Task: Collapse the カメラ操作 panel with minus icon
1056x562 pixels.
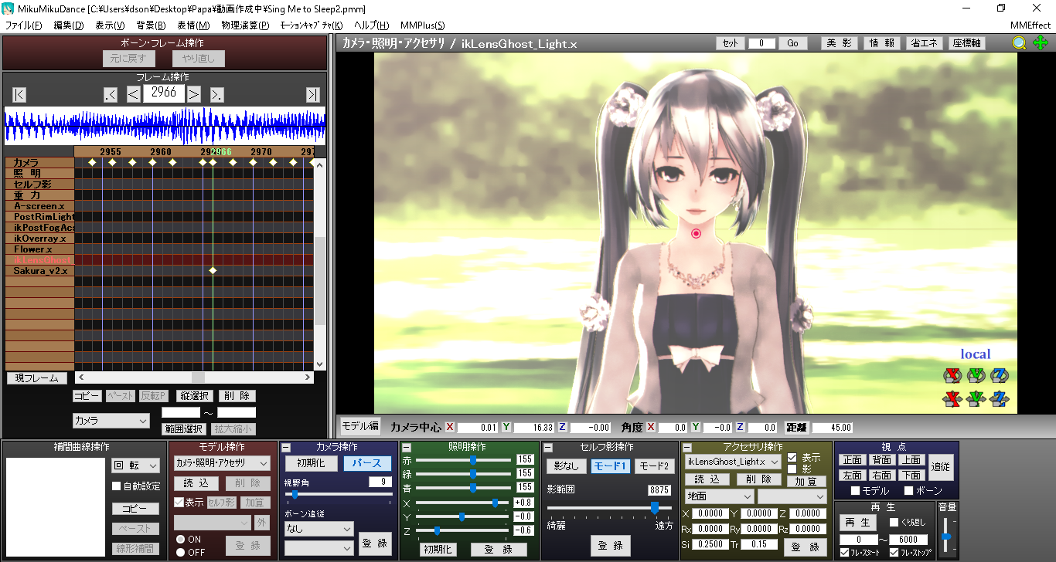Action: [x=286, y=447]
